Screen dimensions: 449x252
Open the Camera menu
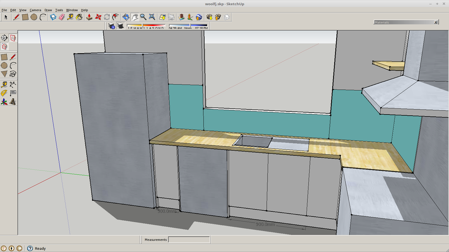tap(35, 10)
